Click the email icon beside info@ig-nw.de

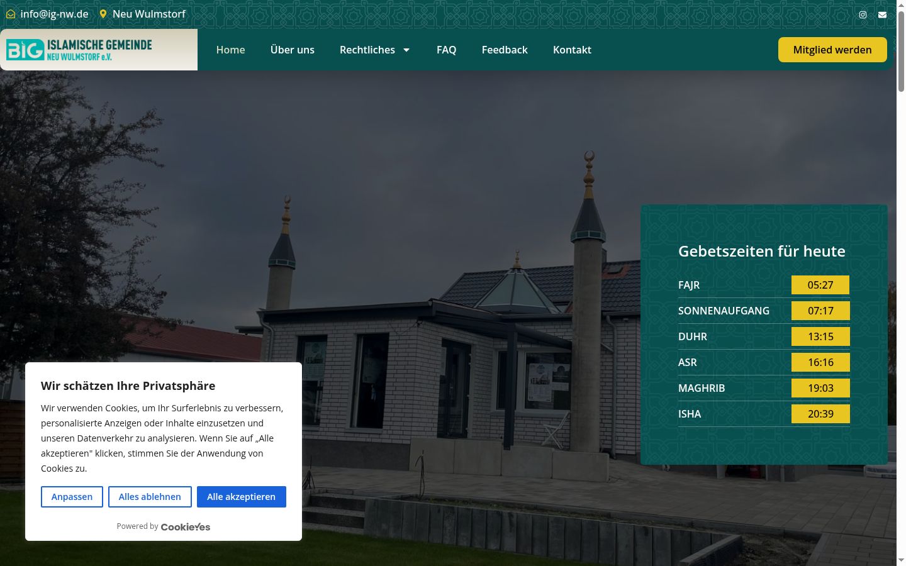click(x=10, y=14)
